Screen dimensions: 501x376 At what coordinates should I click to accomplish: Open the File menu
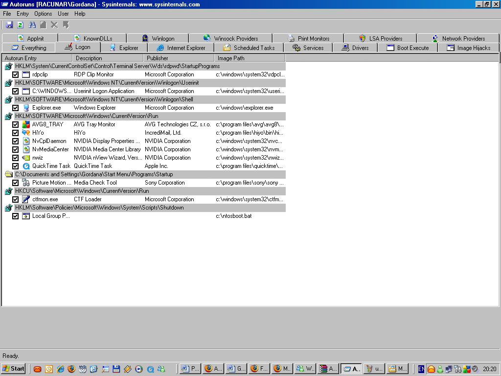pos(7,14)
